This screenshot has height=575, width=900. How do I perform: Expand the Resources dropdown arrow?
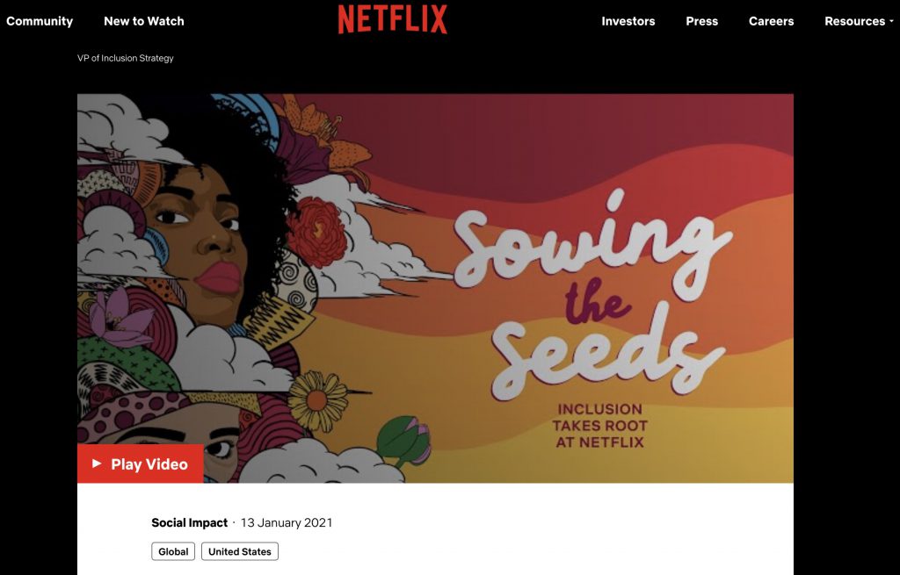[x=891, y=21]
